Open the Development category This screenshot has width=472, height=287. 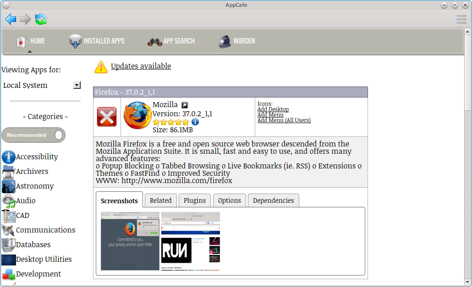38,274
